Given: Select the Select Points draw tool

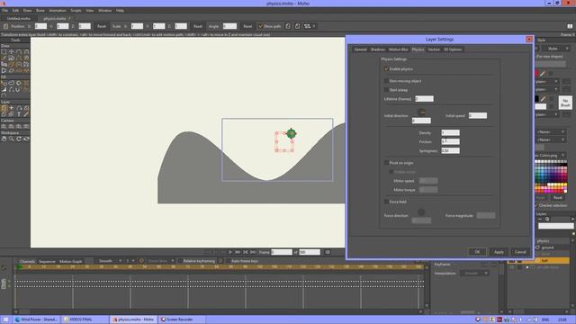Looking at the screenshot, I should coord(4,52).
